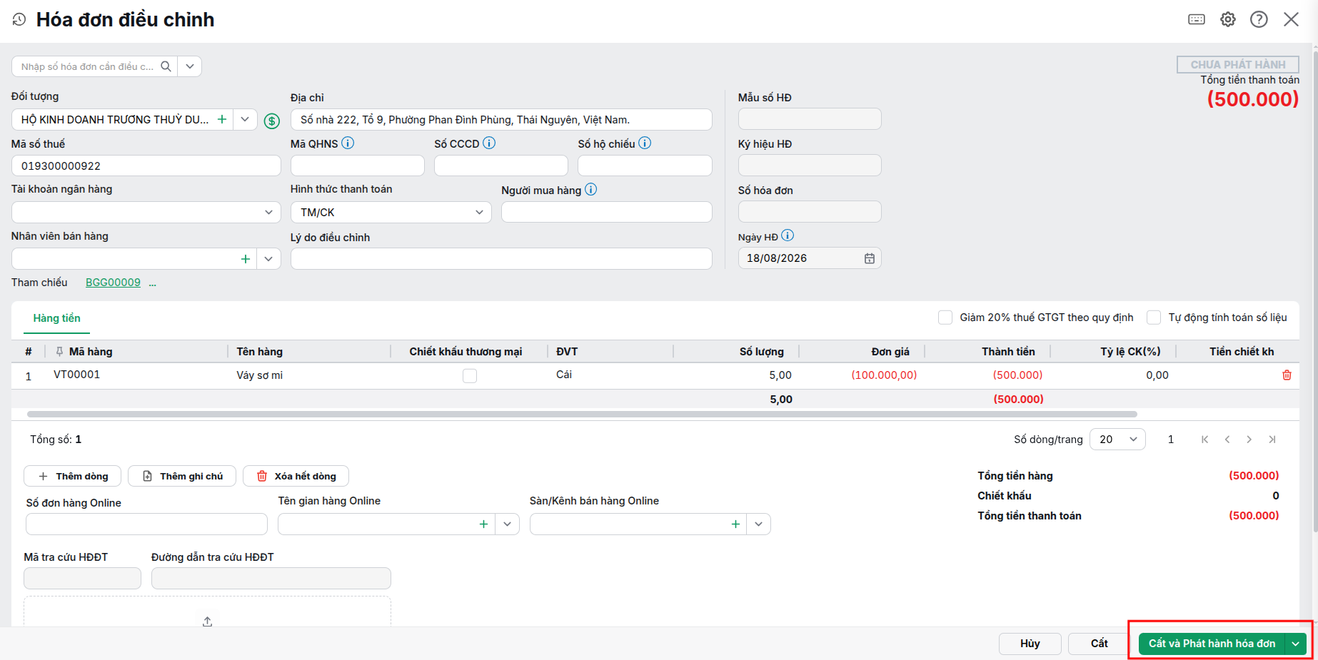The image size is (1318, 660).
Task: Focus the Địa chỉ field
Action: click(x=501, y=119)
